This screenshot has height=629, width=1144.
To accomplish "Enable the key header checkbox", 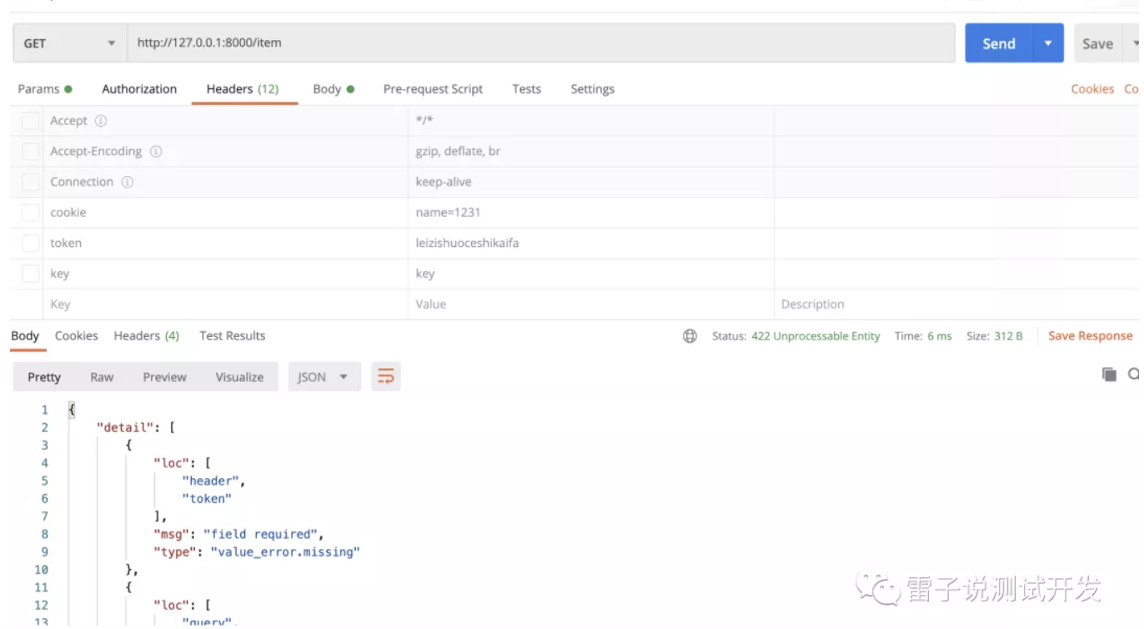I will [x=30, y=274].
